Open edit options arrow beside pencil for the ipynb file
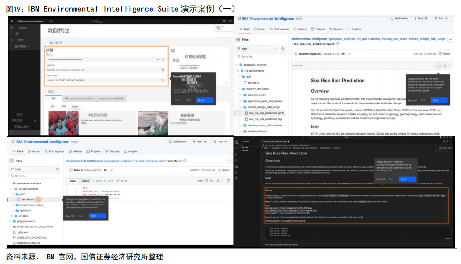 450,66
